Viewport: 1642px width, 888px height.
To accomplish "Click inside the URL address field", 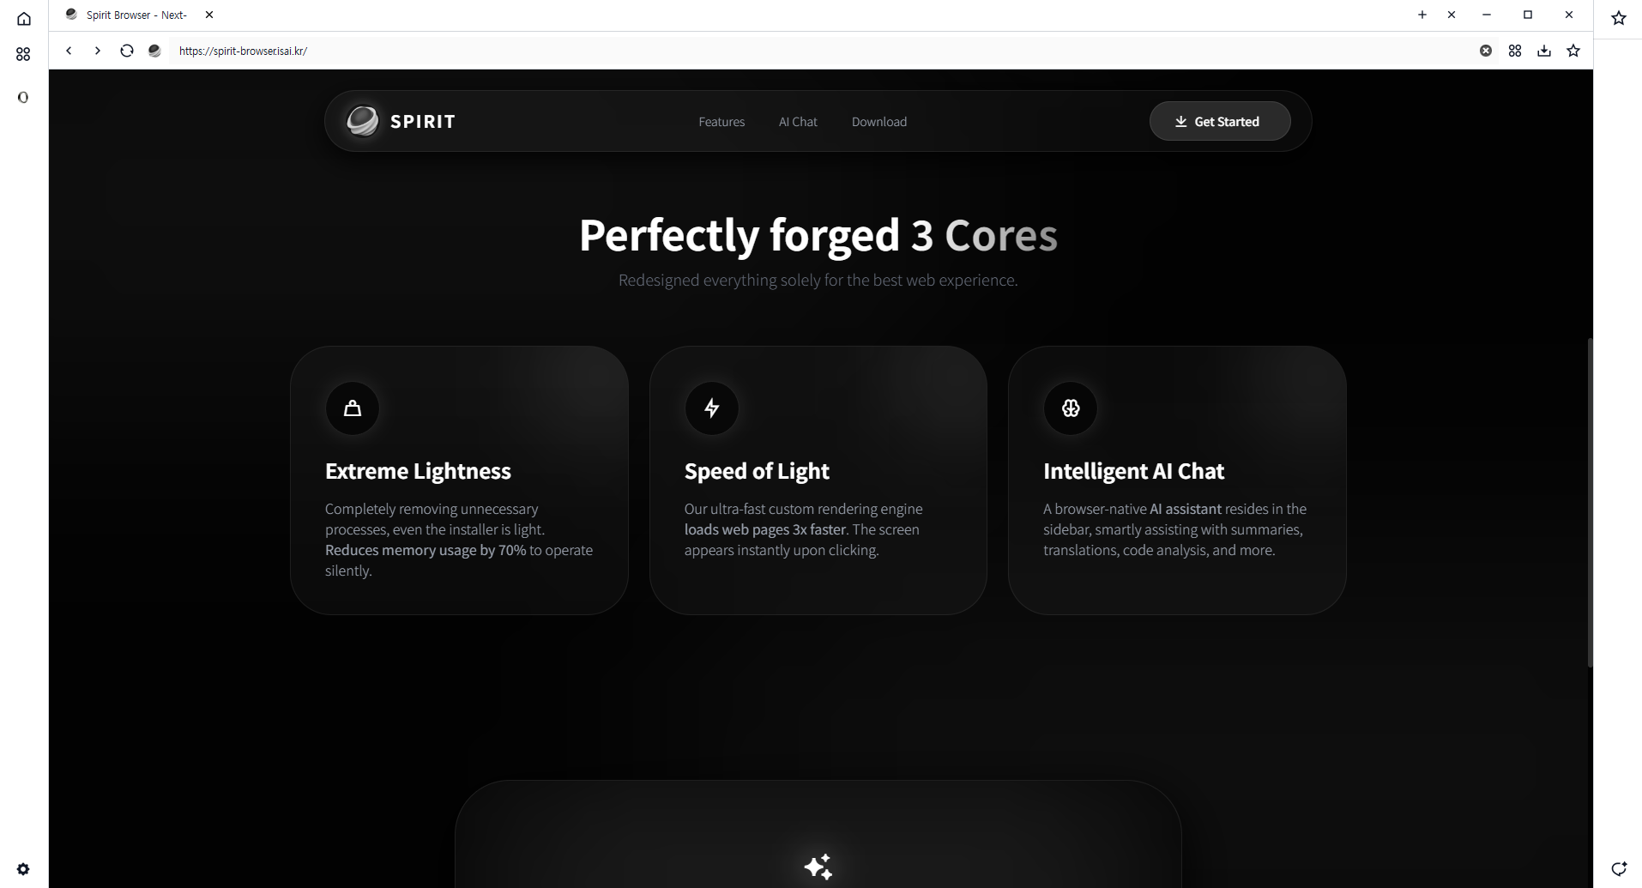I will coord(515,51).
